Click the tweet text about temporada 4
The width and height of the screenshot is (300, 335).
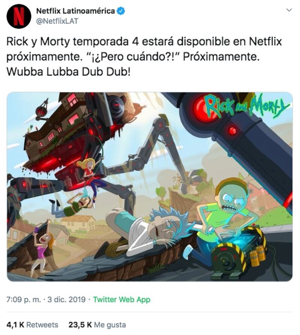coord(144,57)
